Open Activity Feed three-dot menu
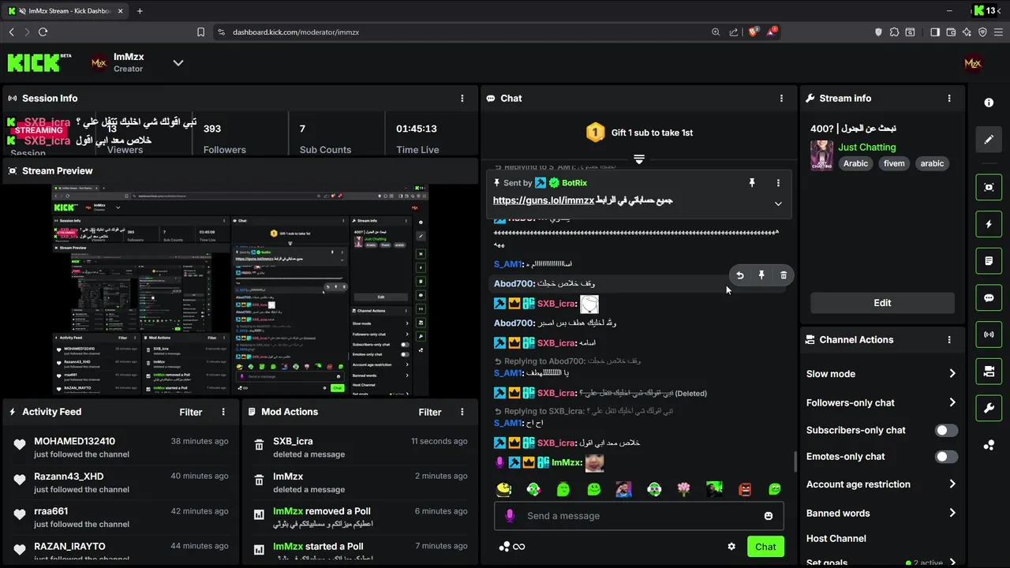This screenshot has width=1010, height=568. [223, 412]
